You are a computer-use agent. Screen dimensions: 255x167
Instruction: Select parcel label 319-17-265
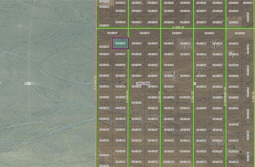coord(121,22)
